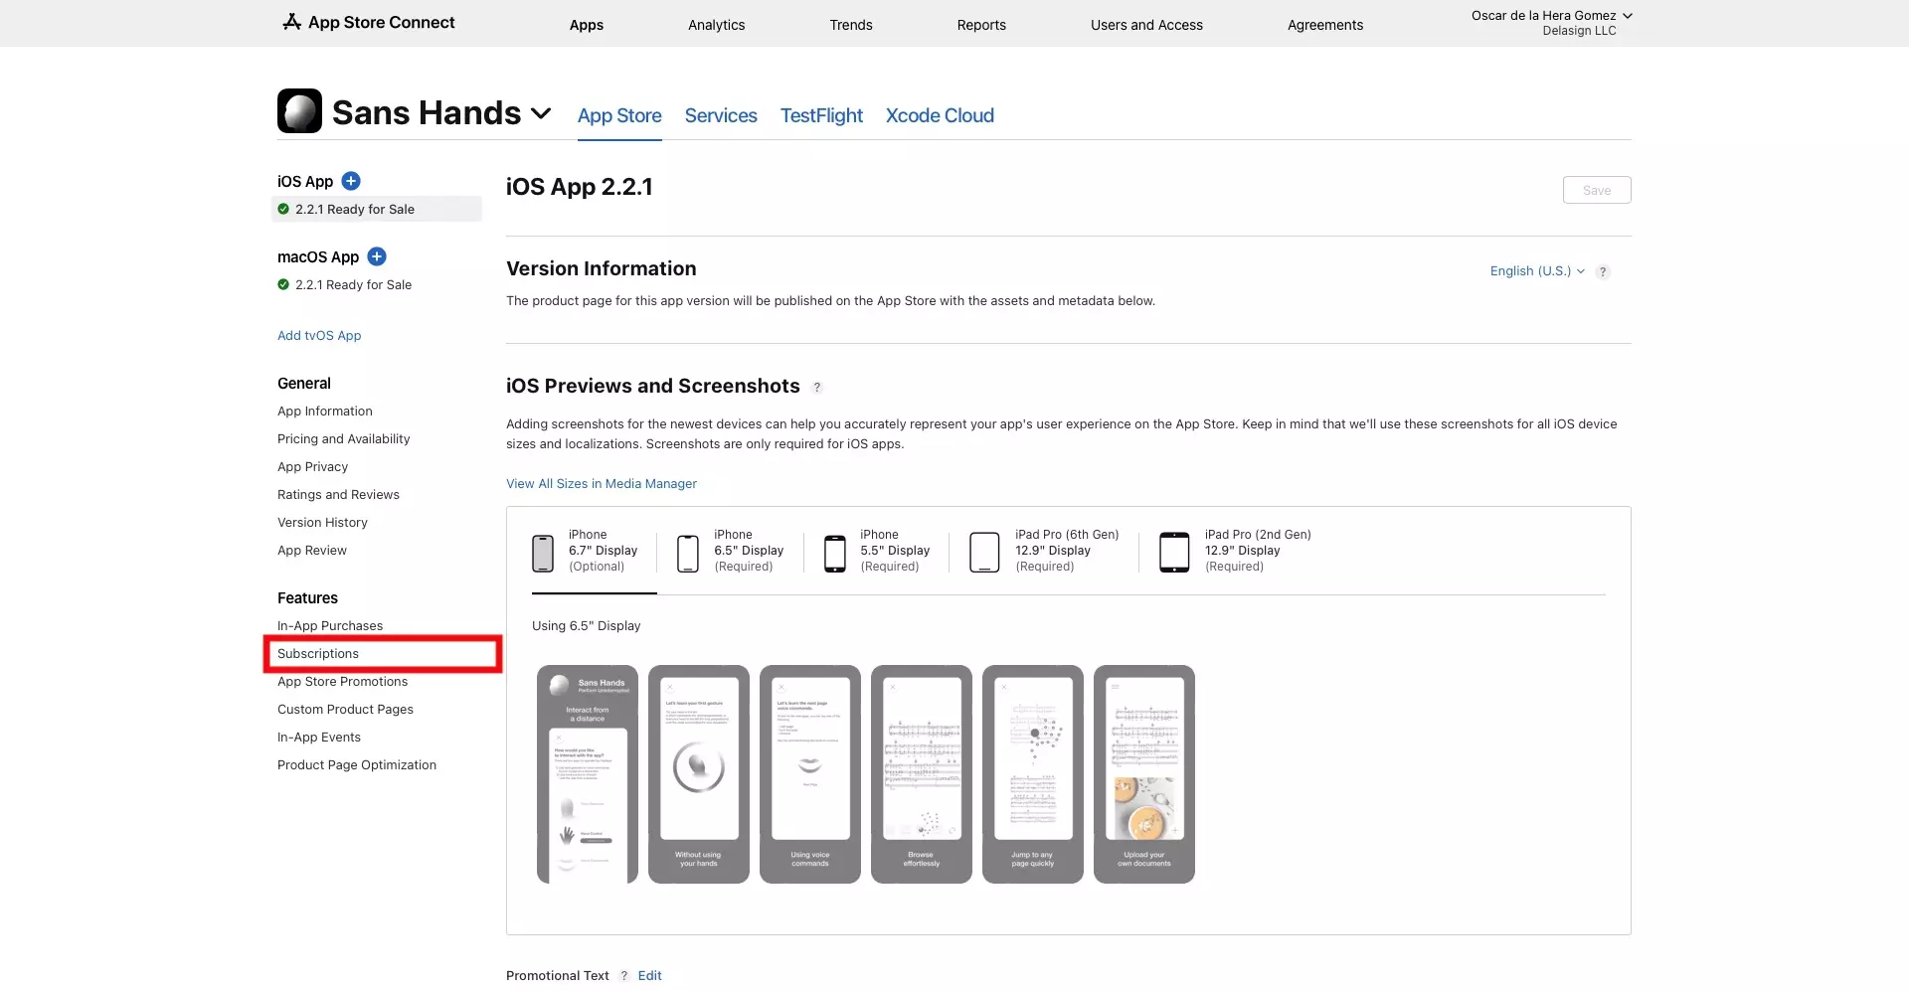Select iPad Pro (2nd Gen) 12.9" Display

pyautogui.click(x=1235, y=551)
